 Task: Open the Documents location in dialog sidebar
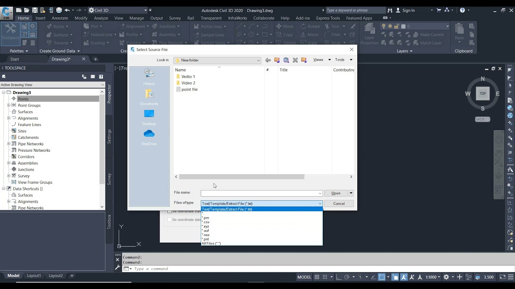click(149, 97)
